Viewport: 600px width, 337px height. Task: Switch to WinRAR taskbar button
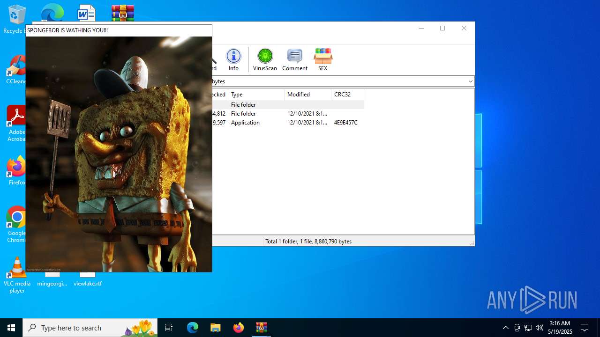coord(261,328)
